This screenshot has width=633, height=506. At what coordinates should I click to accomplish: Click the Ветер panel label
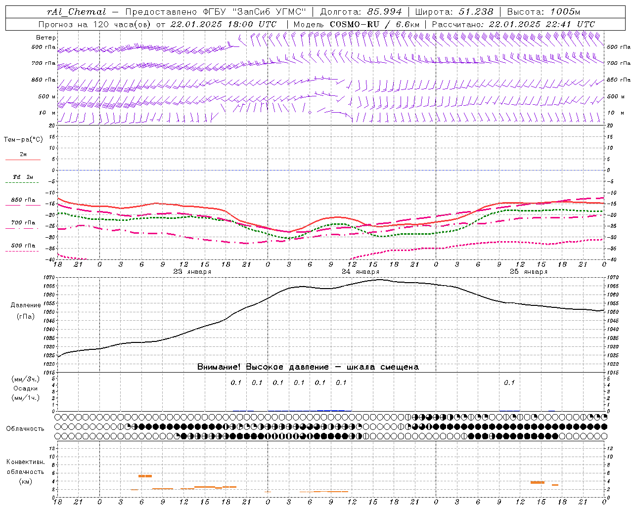(45, 38)
